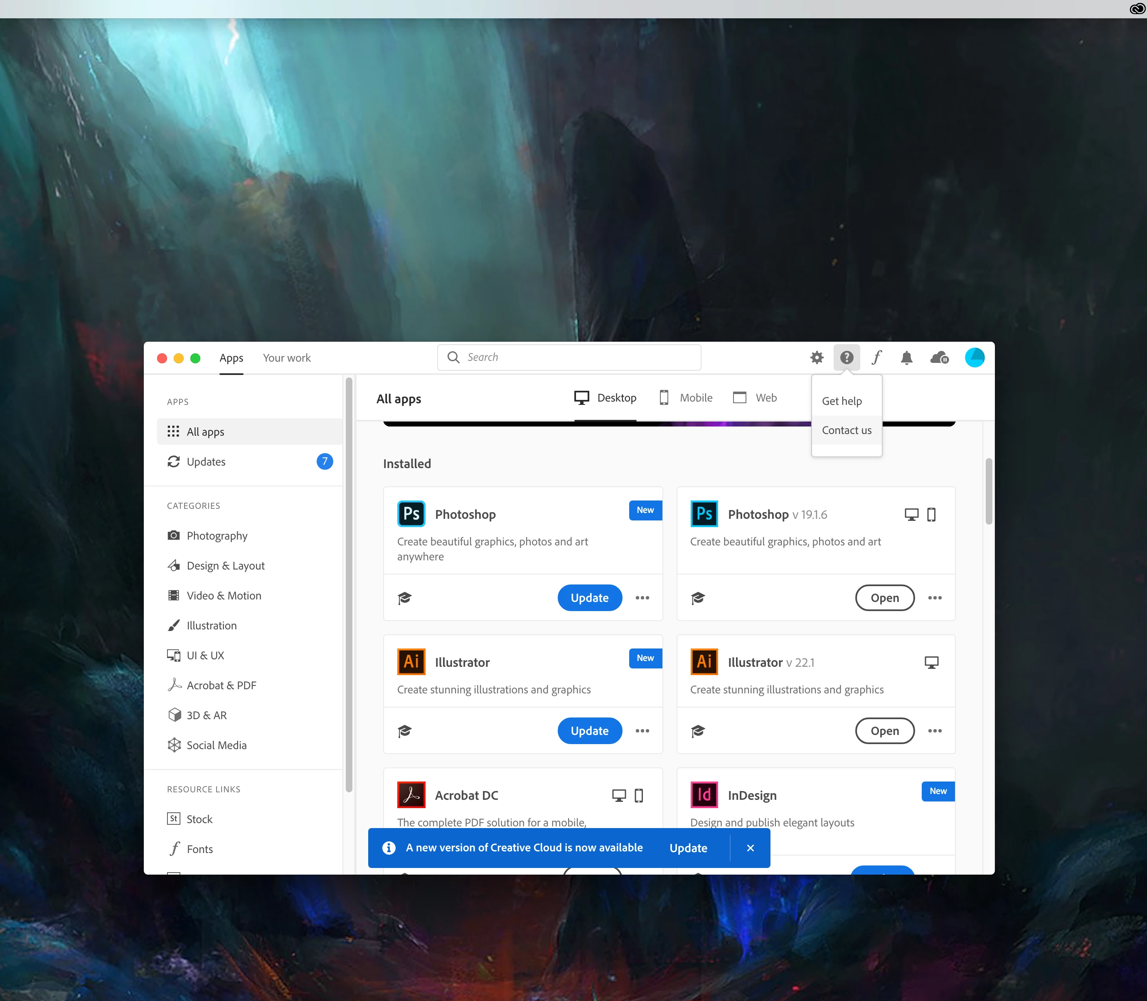Switch to the Your work tab
Image resolution: width=1147 pixels, height=1001 pixels.
click(x=286, y=358)
